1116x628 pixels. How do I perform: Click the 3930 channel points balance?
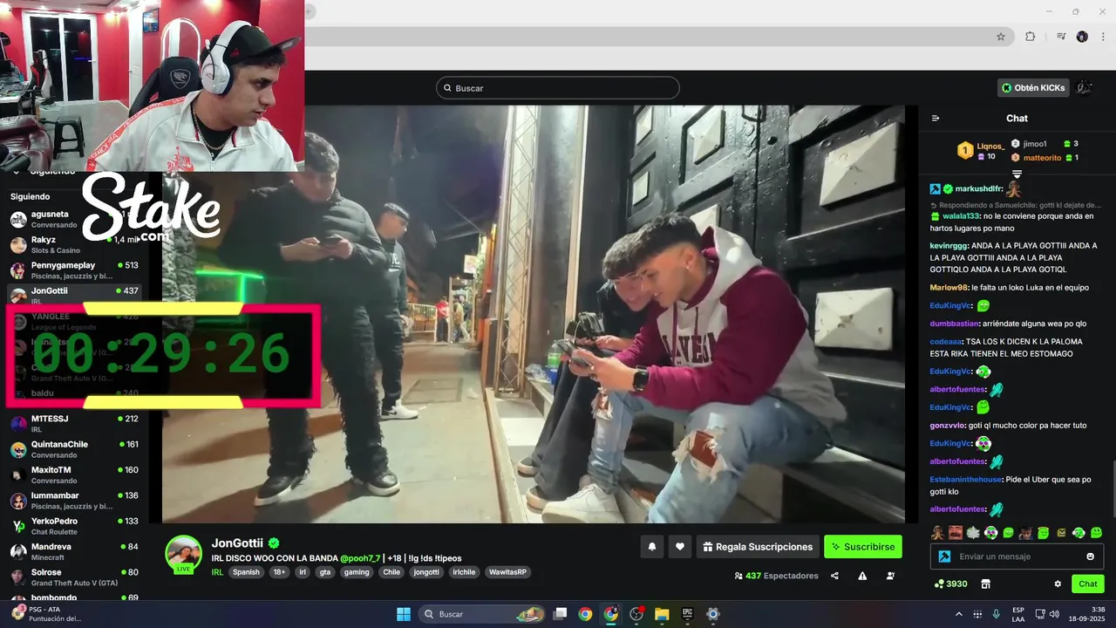coord(950,584)
